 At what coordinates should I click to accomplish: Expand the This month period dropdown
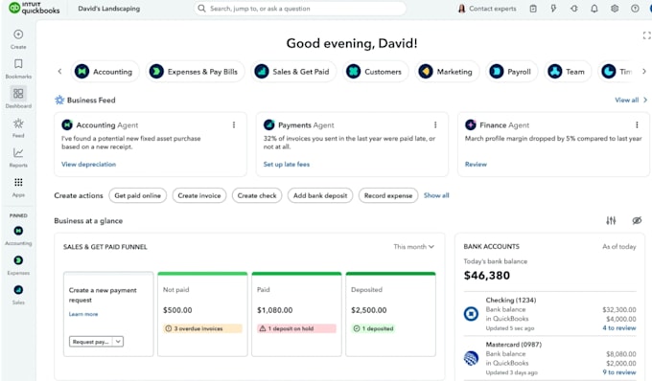pyautogui.click(x=414, y=247)
